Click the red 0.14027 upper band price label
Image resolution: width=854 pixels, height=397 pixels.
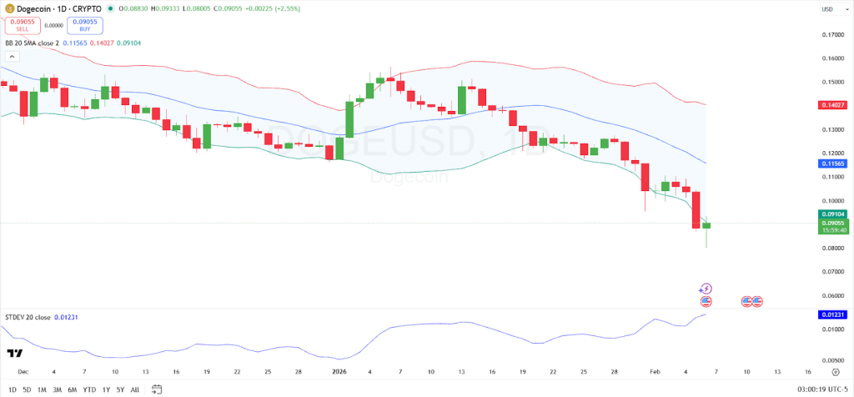coord(832,105)
